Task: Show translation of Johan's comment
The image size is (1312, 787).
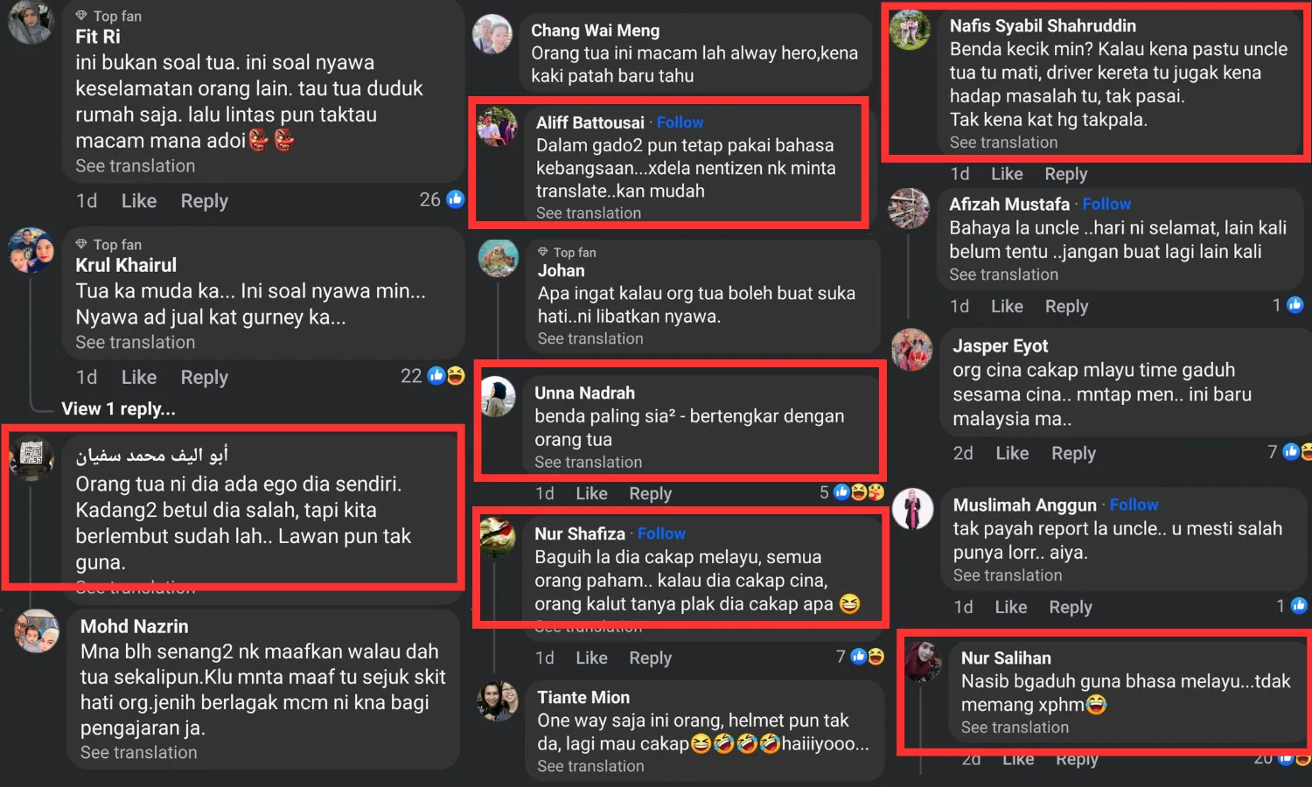Action: click(590, 338)
